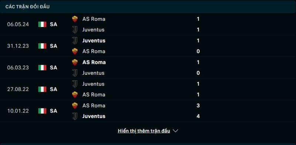Open bold Juventus name in 31.12.23 match
296x145 pixels.
(94, 41)
